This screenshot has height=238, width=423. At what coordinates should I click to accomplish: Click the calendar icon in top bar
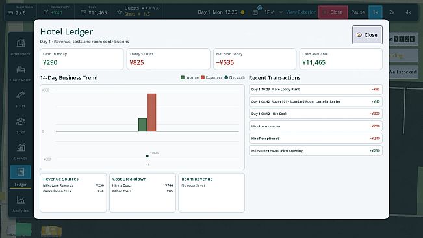pos(255,12)
